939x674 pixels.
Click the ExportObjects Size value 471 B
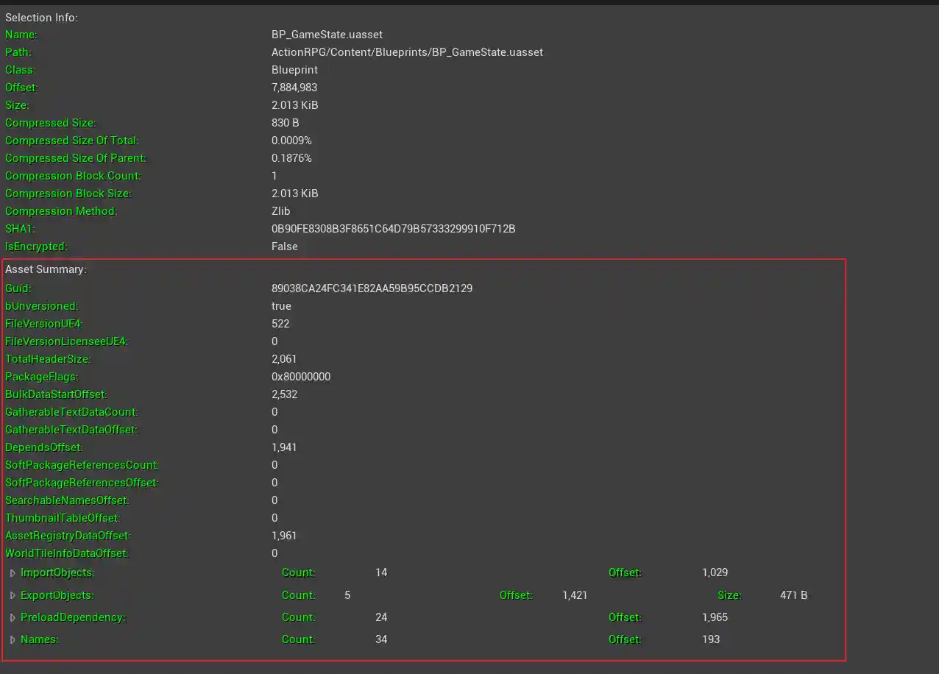[793, 595]
